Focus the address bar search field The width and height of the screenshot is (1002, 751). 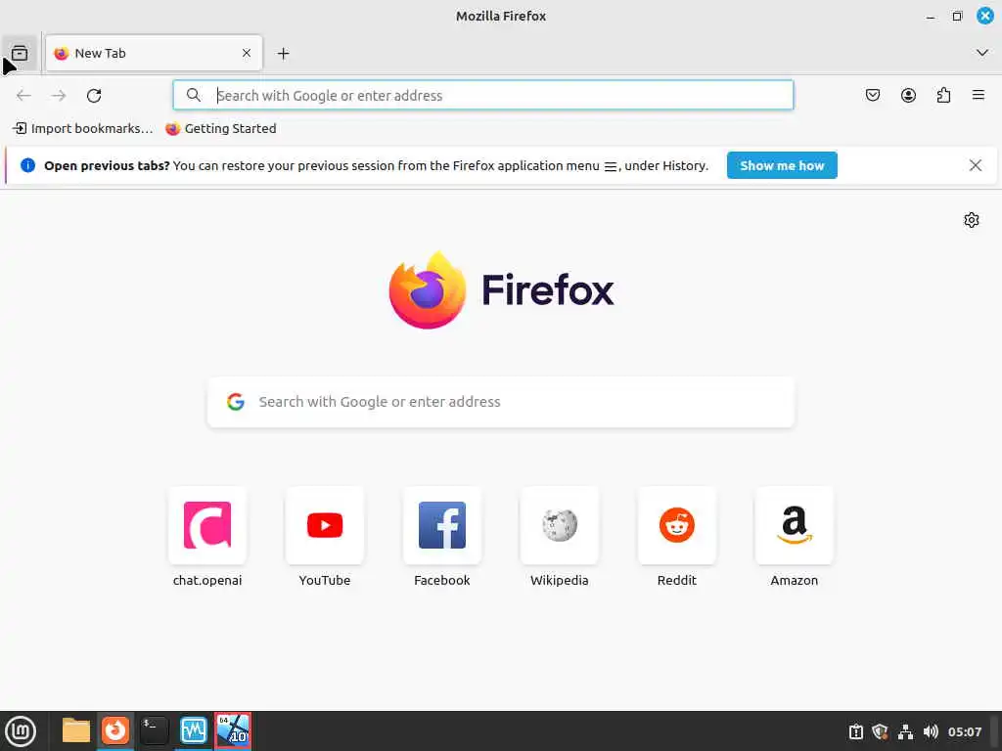point(483,95)
